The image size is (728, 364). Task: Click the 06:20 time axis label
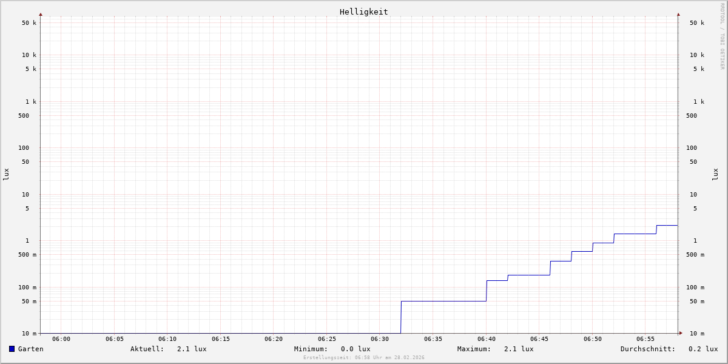pos(274,339)
